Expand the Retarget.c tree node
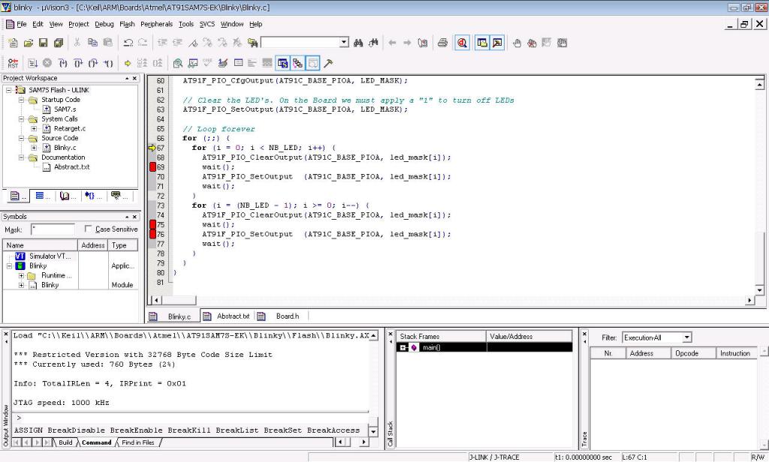The image size is (769, 462). click(x=35, y=128)
